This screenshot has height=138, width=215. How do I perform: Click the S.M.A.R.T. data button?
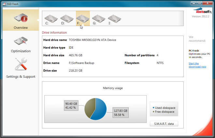point(164,124)
